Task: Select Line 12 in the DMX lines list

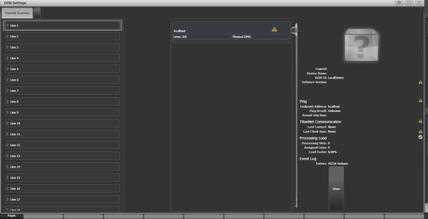Action: [x=63, y=145]
